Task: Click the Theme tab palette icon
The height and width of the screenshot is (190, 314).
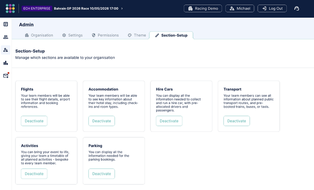Action: pos(130,35)
